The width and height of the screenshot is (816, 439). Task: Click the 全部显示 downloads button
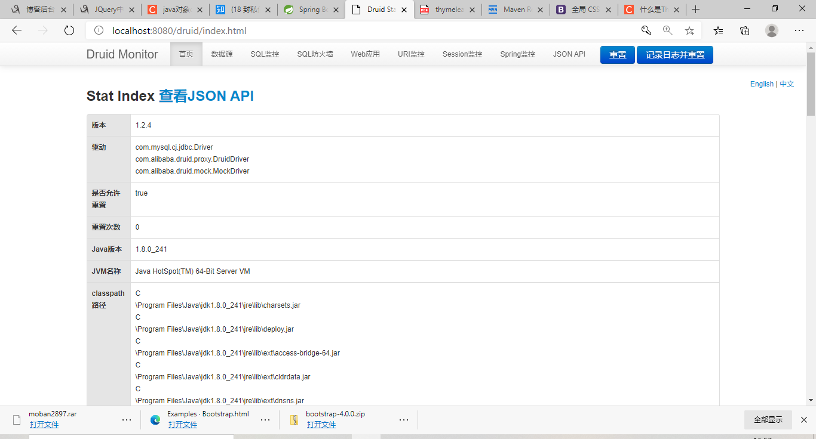[x=768, y=420]
